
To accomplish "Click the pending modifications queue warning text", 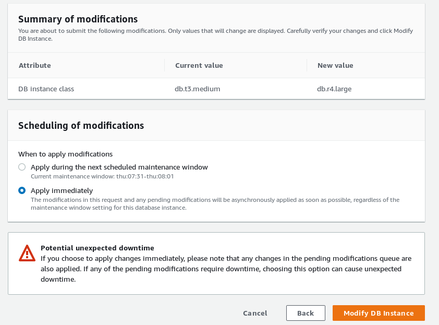I will click(226, 269).
